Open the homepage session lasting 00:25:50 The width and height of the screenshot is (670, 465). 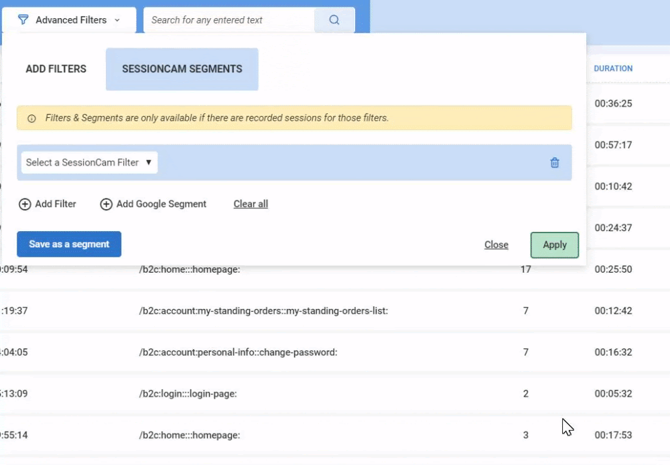pos(189,270)
